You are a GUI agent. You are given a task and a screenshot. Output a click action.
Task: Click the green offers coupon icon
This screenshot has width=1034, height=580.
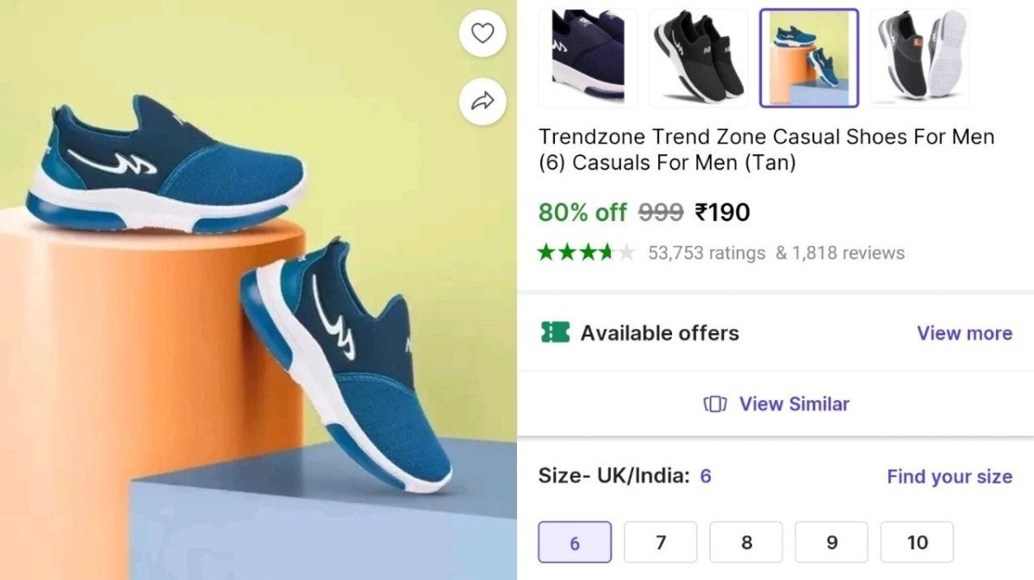[x=556, y=333]
